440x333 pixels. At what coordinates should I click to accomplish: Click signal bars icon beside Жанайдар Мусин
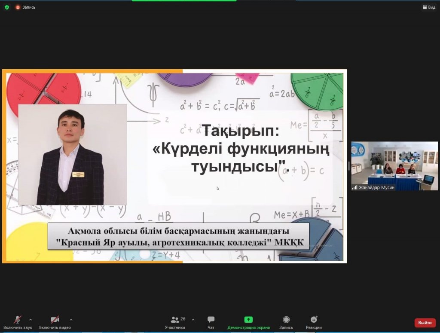(x=354, y=187)
